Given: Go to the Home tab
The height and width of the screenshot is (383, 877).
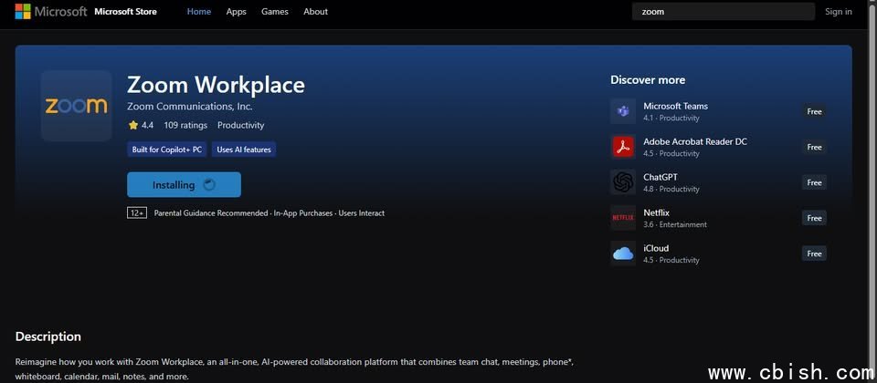Looking at the screenshot, I should point(198,12).
